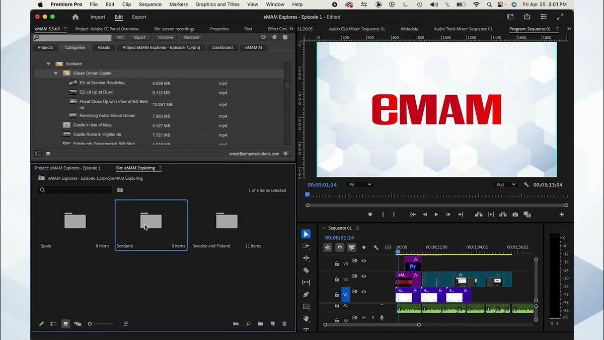Viewport: 604px width, 340px height.
Task: Open Graphics and Titles menu
Action: click(217, 5)
